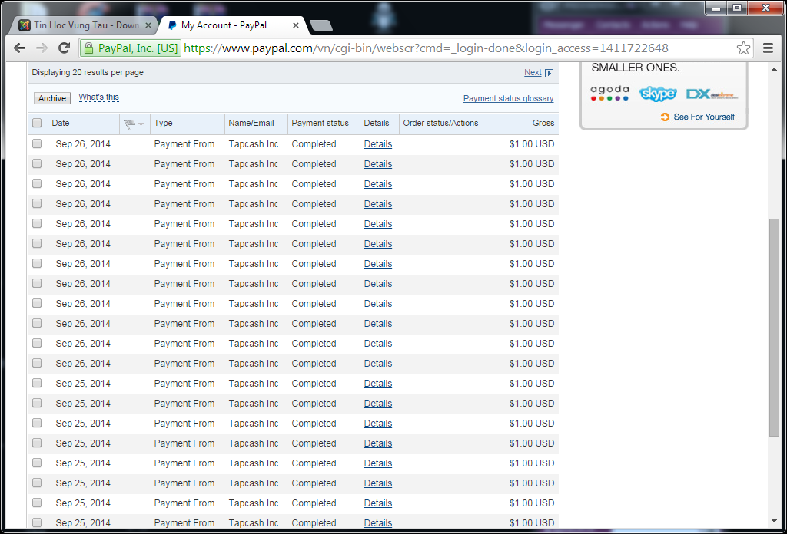Click the Next page link
Viewport: 787px width, 534px height.
pyautogui.click(x=533, y=73)
